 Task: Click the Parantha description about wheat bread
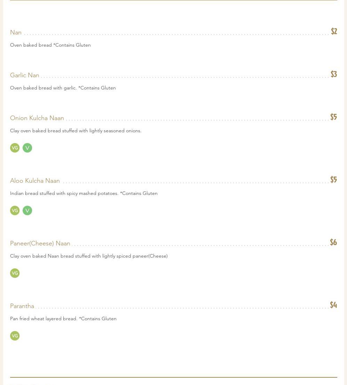pos(63,319)
